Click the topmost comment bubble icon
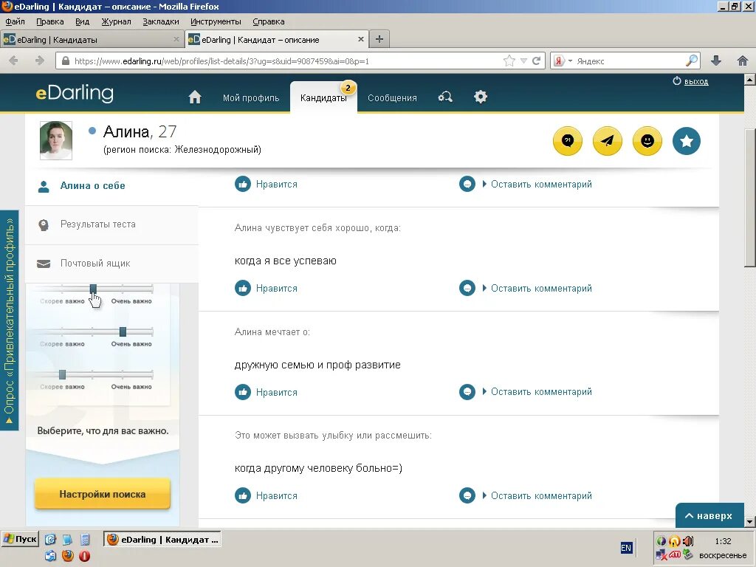The height and width of the screenshot is (567, 756). point(467,184)
